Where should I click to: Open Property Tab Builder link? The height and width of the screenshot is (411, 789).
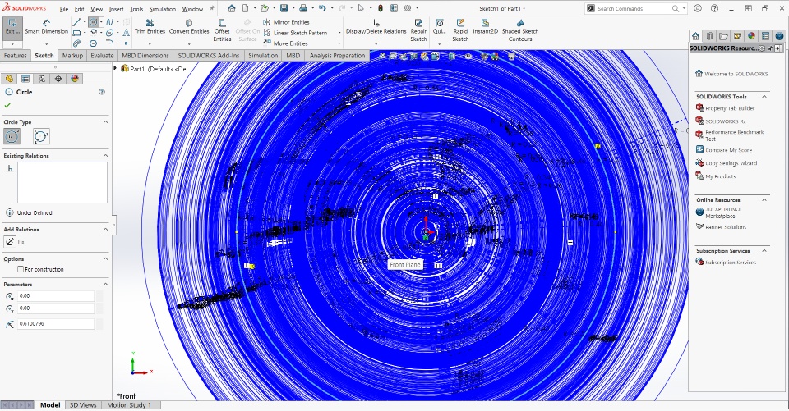pyautogui.click(x=730, y=108)
